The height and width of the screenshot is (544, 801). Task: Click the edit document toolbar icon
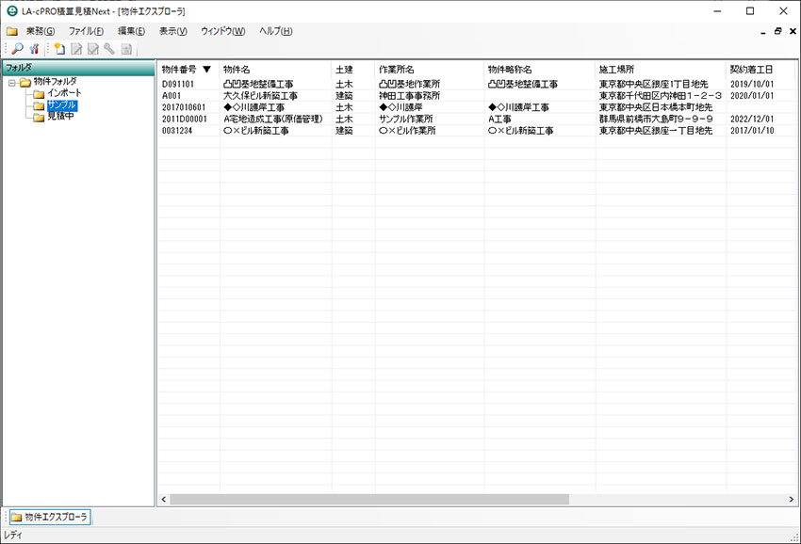[x=77, y=48]
